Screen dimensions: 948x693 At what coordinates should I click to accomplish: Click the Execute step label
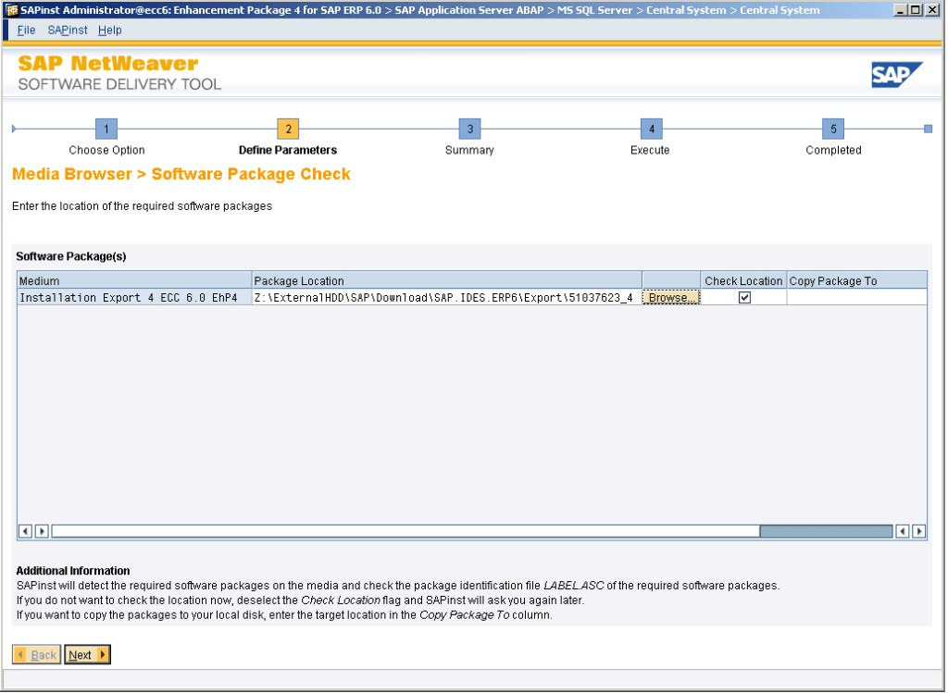(650, 150)
